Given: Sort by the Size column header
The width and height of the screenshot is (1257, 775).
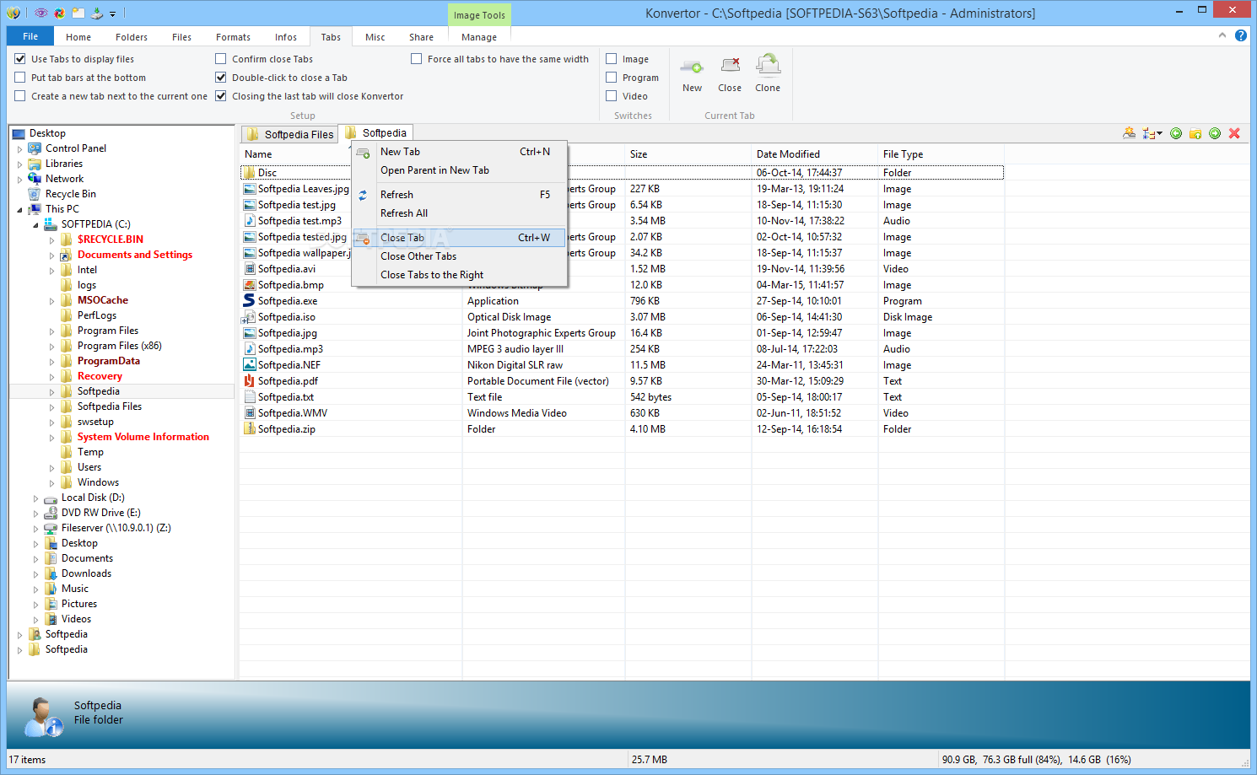Looking at the screenshot, I should tap(688, 154).
